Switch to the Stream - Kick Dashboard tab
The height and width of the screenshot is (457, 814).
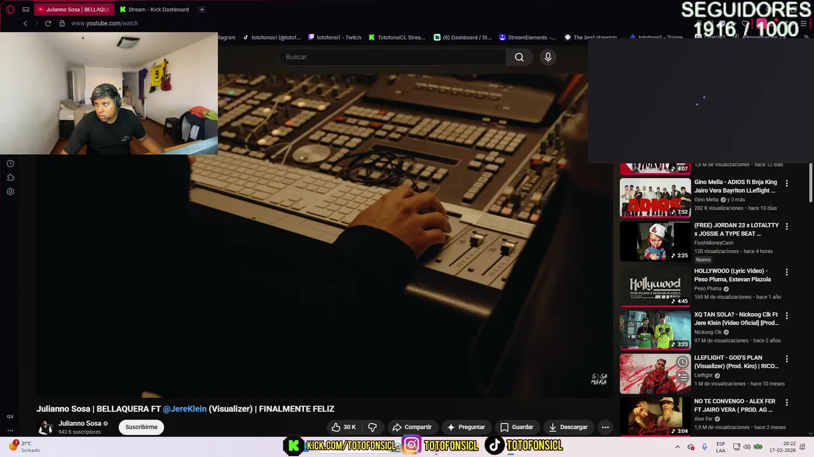tap(155, 10)
